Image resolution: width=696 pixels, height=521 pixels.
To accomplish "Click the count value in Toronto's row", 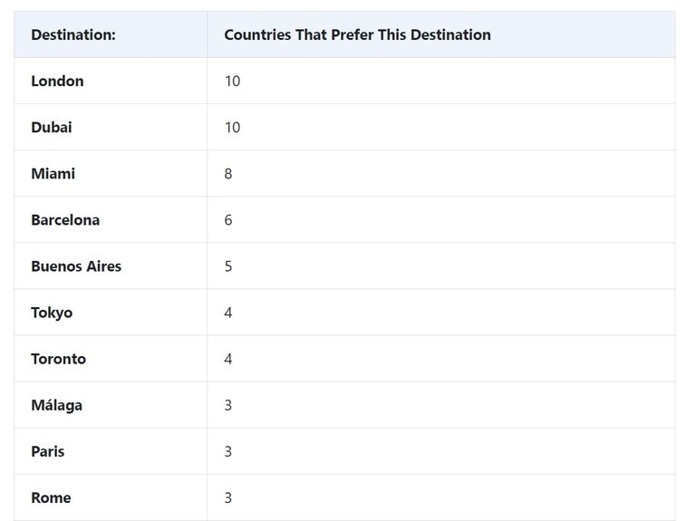I will [x=228, y=359].
